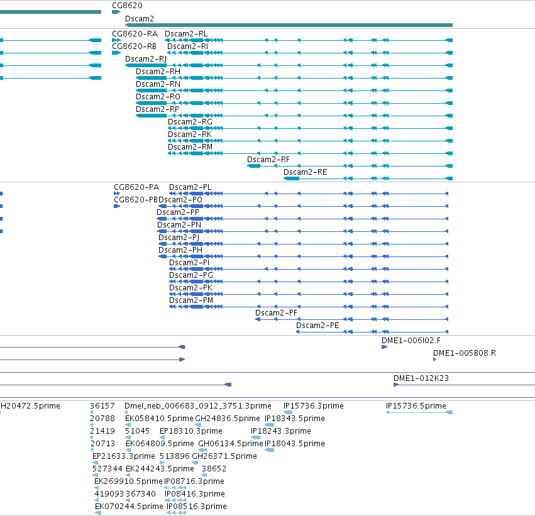This screenshot has height=516, width=535.
Task: Click the DME1-005B08.R feature label
Action: tap(465, 353)
